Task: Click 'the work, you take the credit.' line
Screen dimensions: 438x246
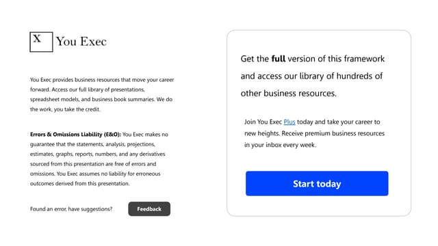Action: [x=65, y=109]
